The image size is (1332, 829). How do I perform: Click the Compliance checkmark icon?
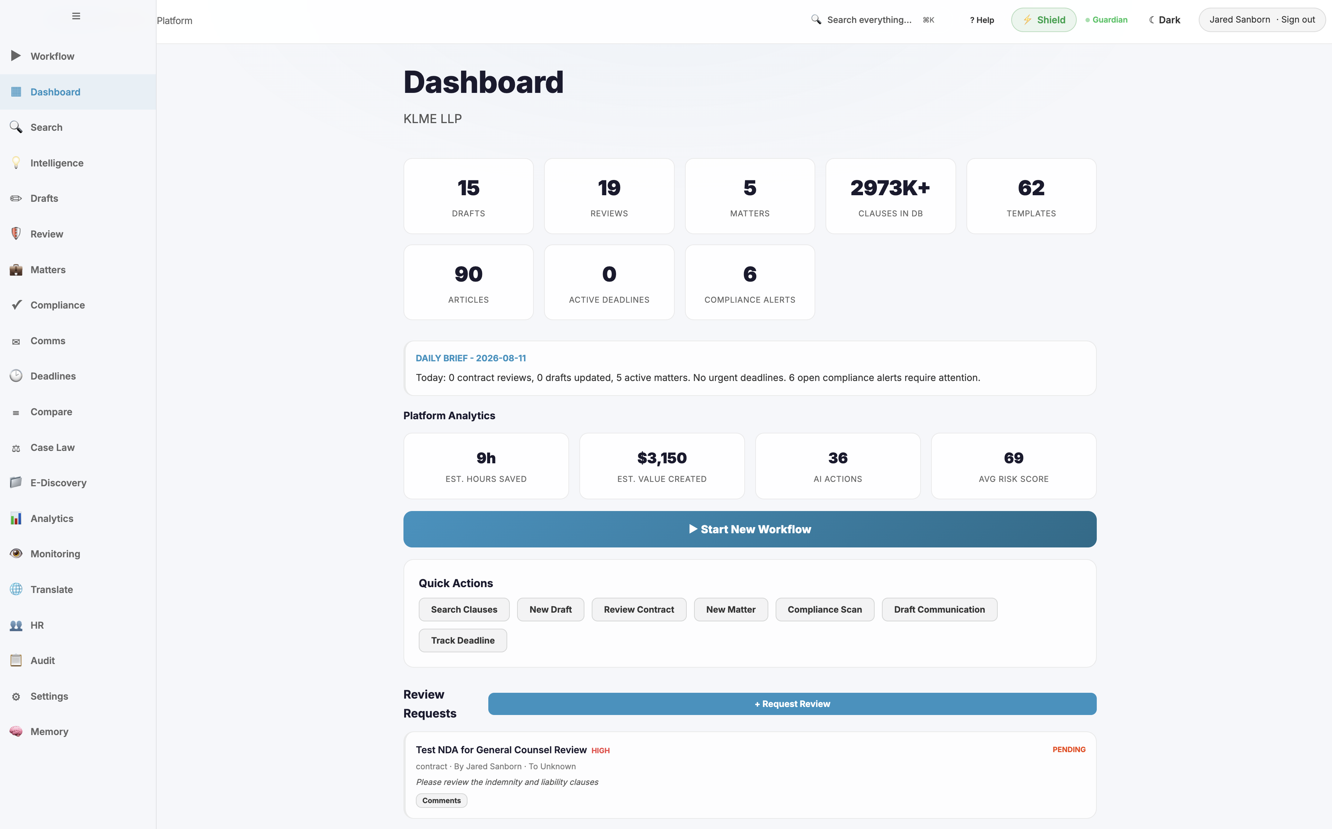pos(16,305)
